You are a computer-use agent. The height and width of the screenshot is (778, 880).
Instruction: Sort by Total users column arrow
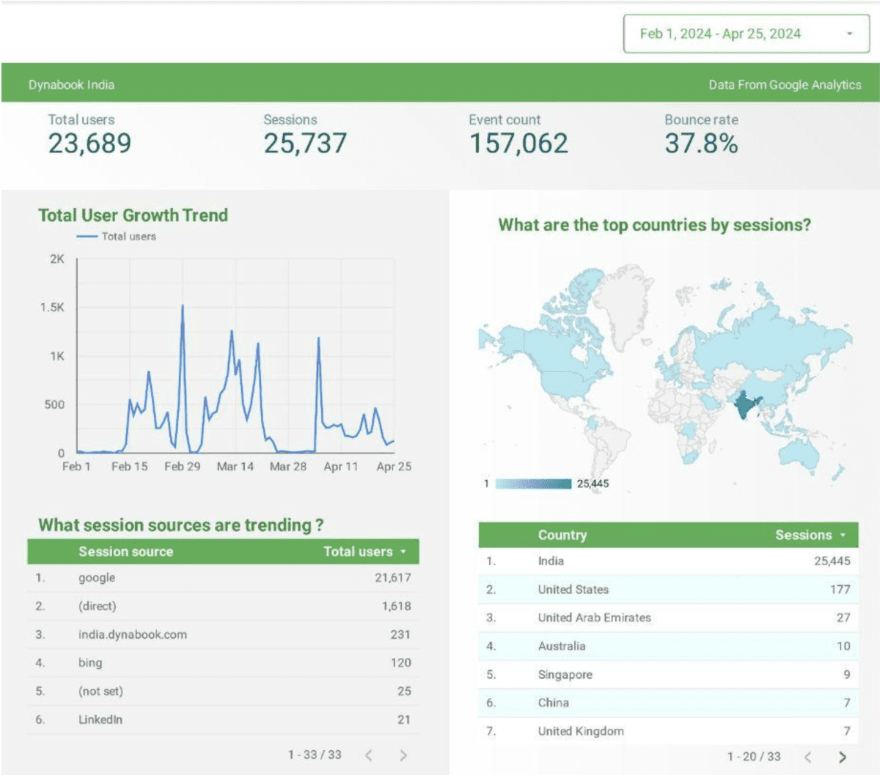(x=403, y=552)
